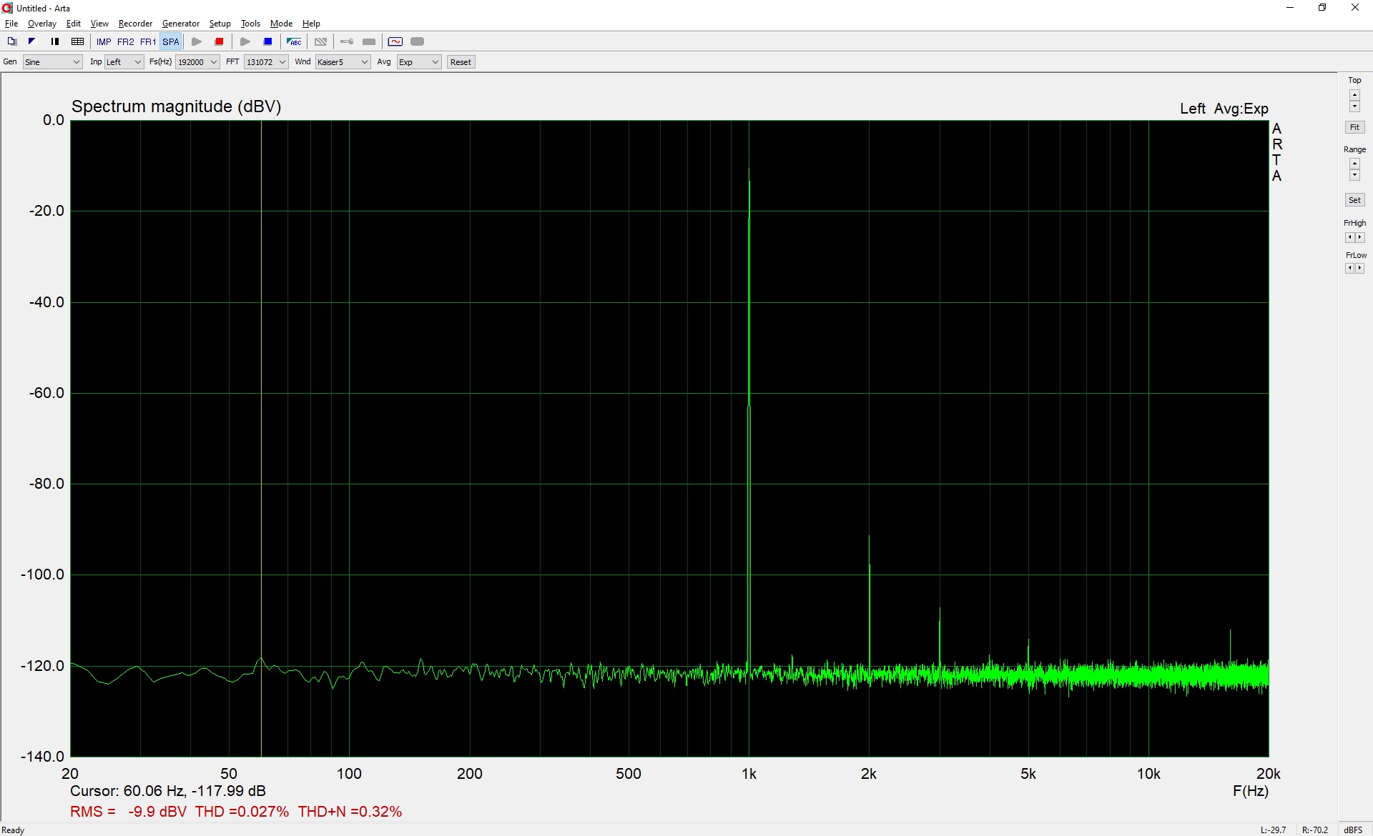Click the Arta application icon in title bar

pos(8,8)
